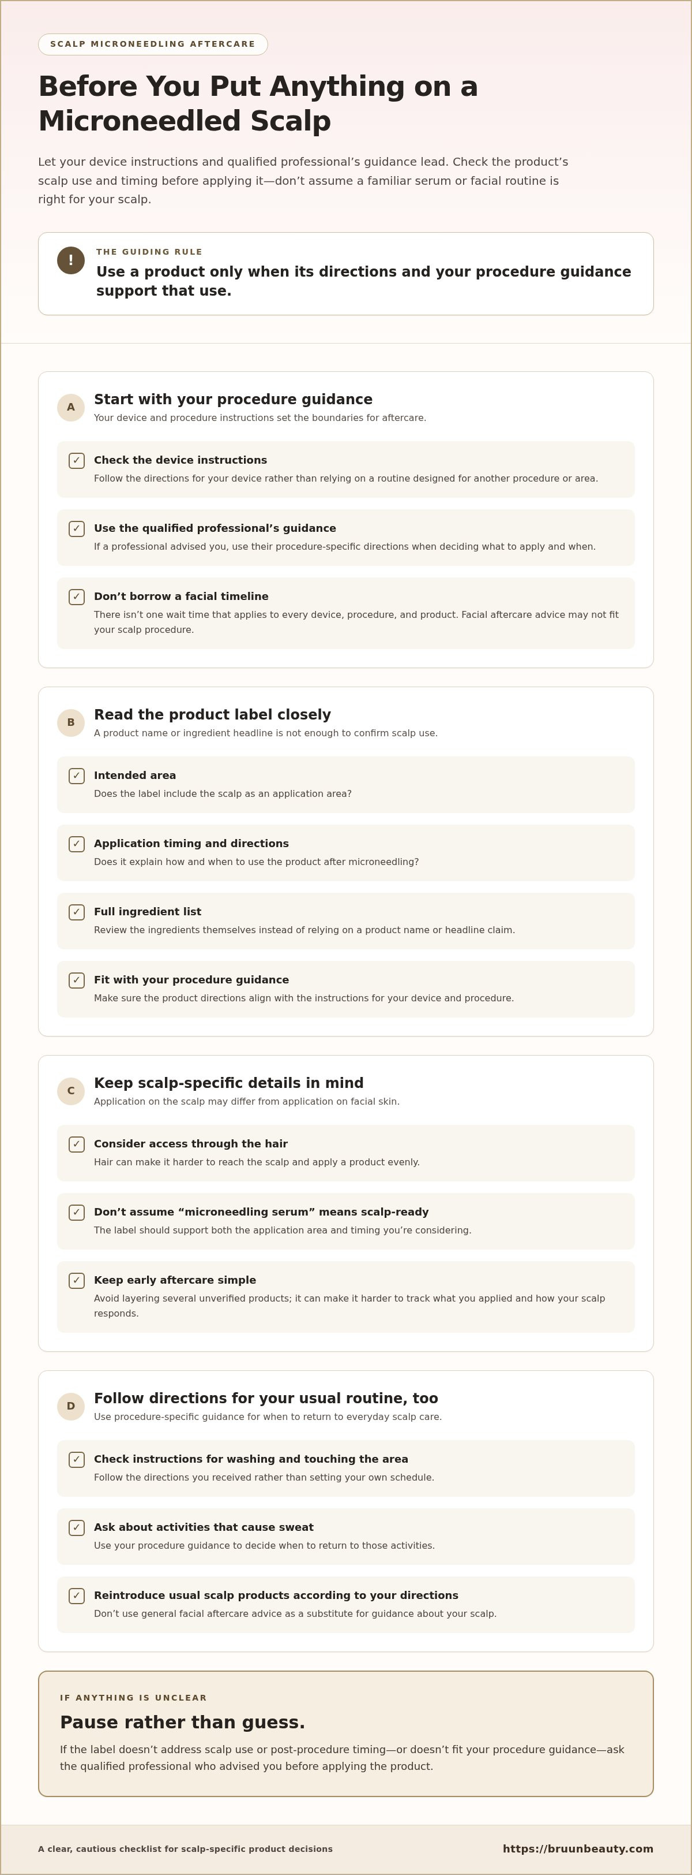Toggle 'Fit with your procedure guidance' checkbox
The height and width of the screenshot is (1875, 692).
click(x=76, y=981)
